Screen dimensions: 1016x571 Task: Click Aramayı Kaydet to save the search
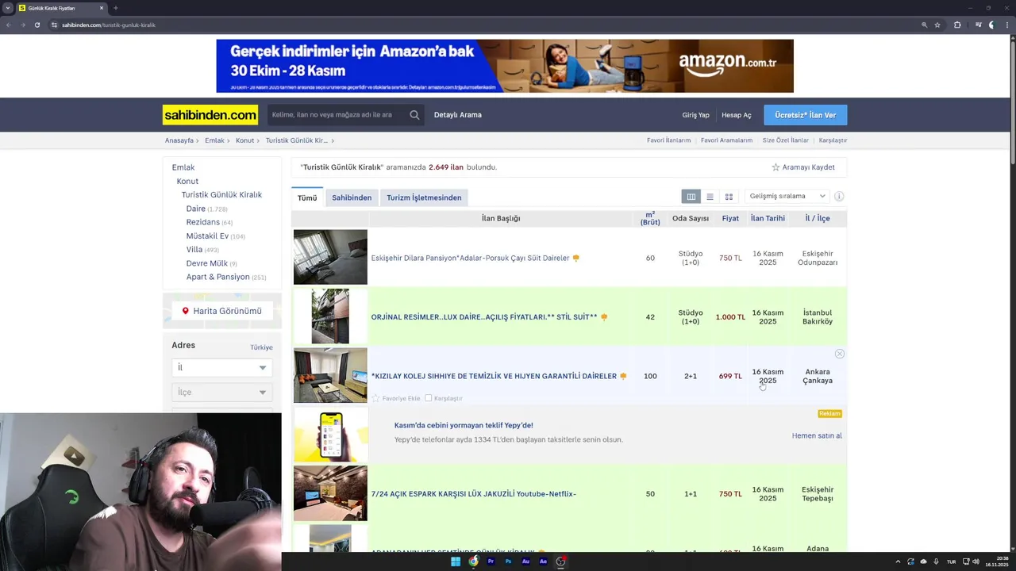(808, 167)
